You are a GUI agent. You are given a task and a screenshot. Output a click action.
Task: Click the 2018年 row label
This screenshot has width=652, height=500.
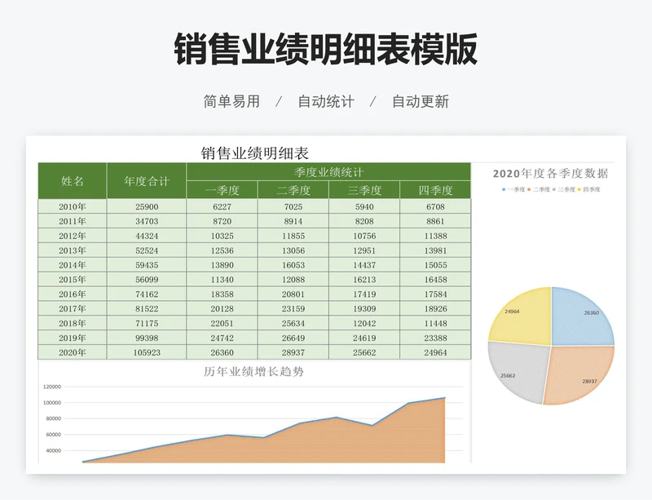pos(73,323)
